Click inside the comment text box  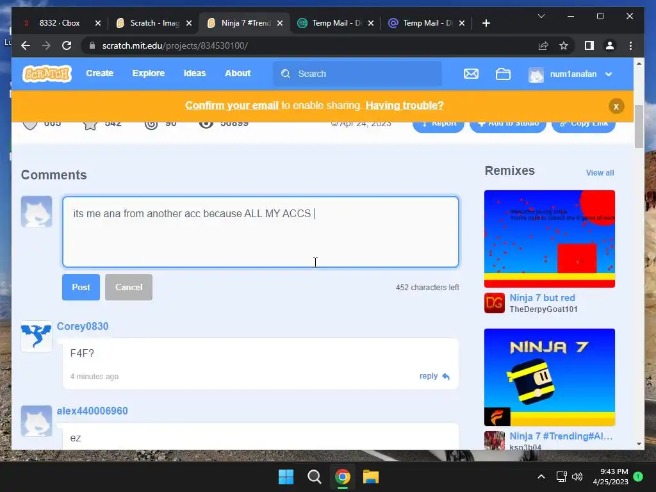click(x=261, y=232)
